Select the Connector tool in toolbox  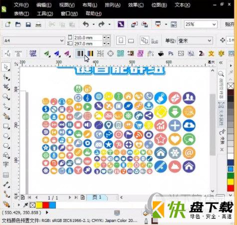6,194
